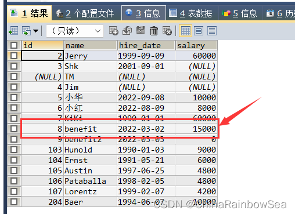Click the insert new row icon
The image size is (295, 214).
click(x=114, y=31)
